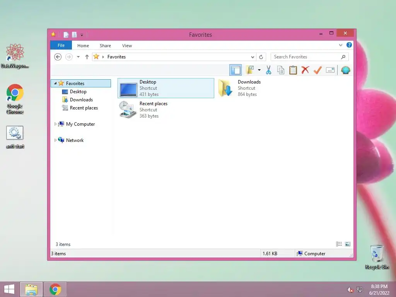This screenshot has height=297, width=396.
Task: Select Recent places in navigation pane
Action: click(x=84, y=108)
